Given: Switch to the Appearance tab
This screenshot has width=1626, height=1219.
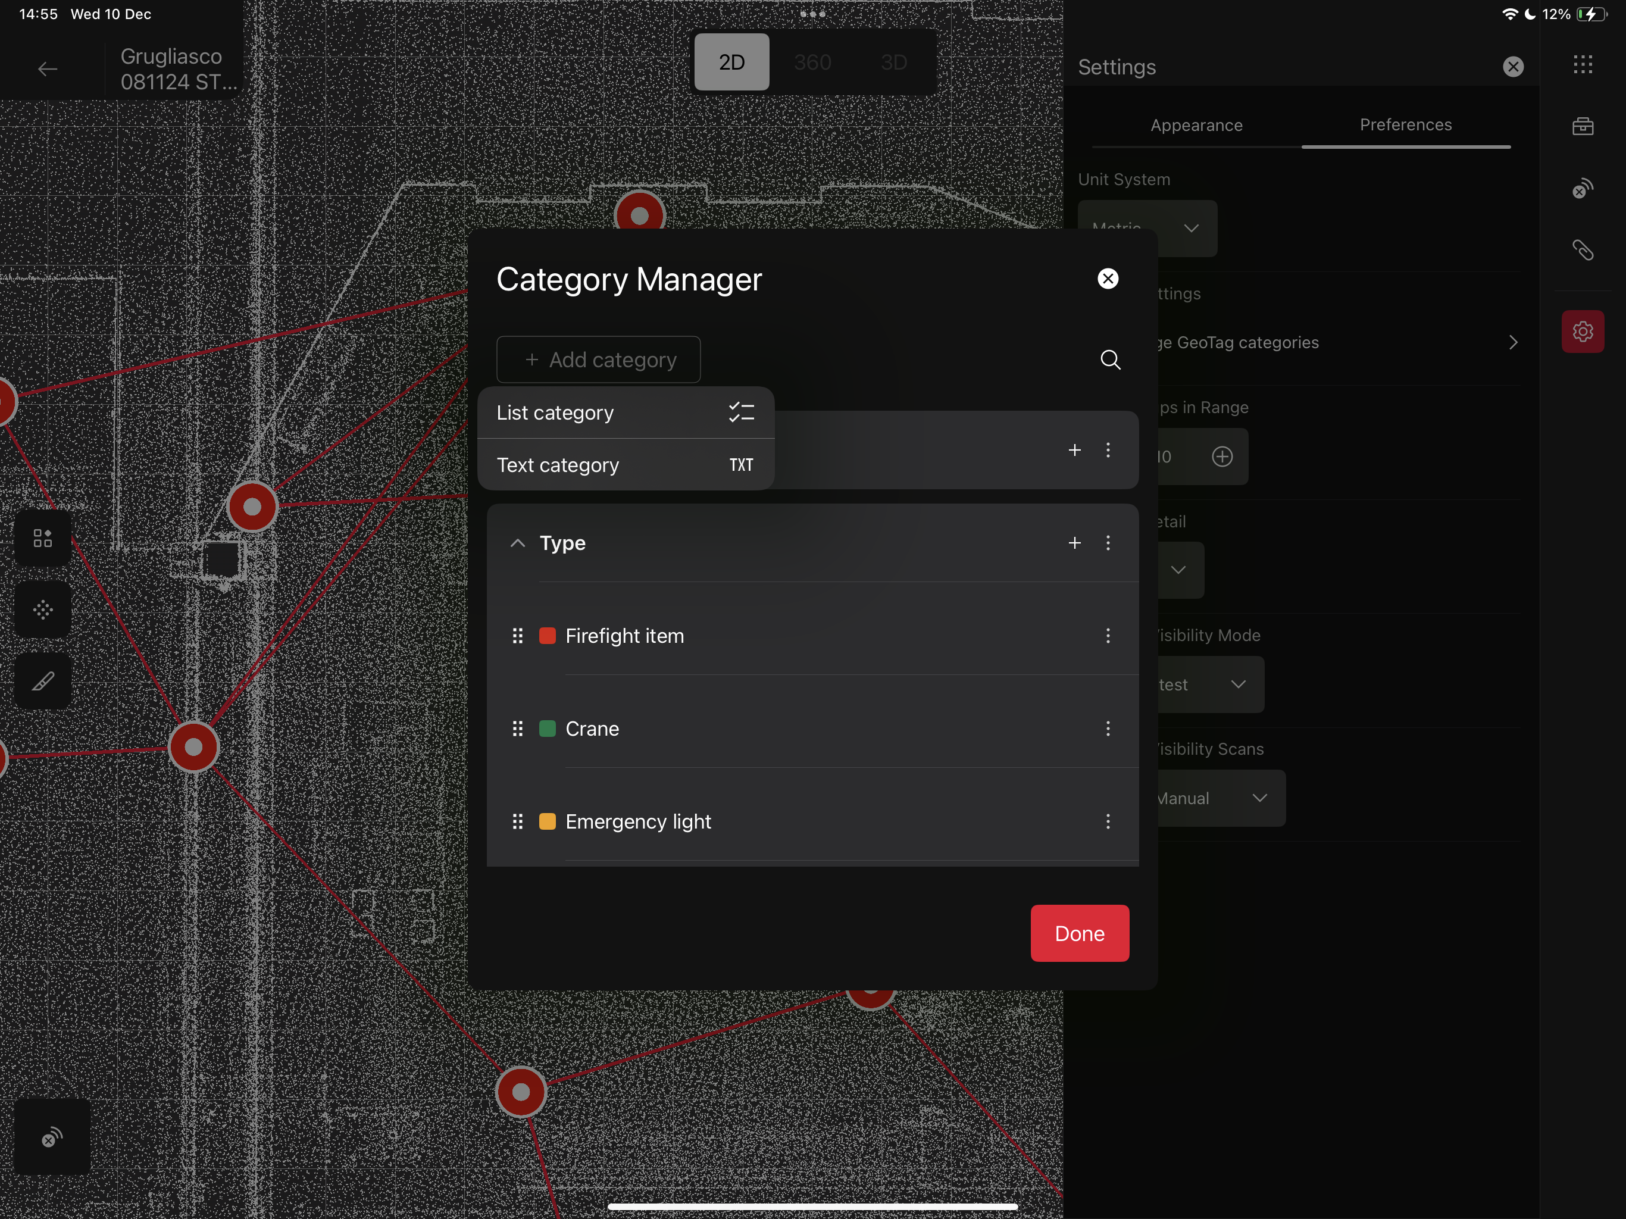Looking at the screenshot, I should point(1196,126).
